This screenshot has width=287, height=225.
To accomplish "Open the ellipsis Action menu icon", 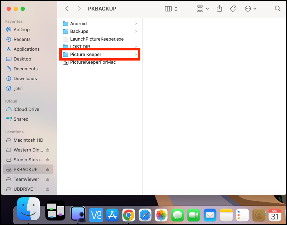I will tap(248, 9).
